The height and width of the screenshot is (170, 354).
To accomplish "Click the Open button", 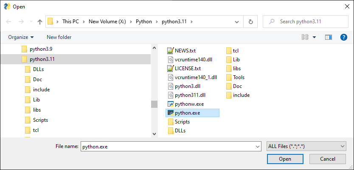I will (285, 159).
